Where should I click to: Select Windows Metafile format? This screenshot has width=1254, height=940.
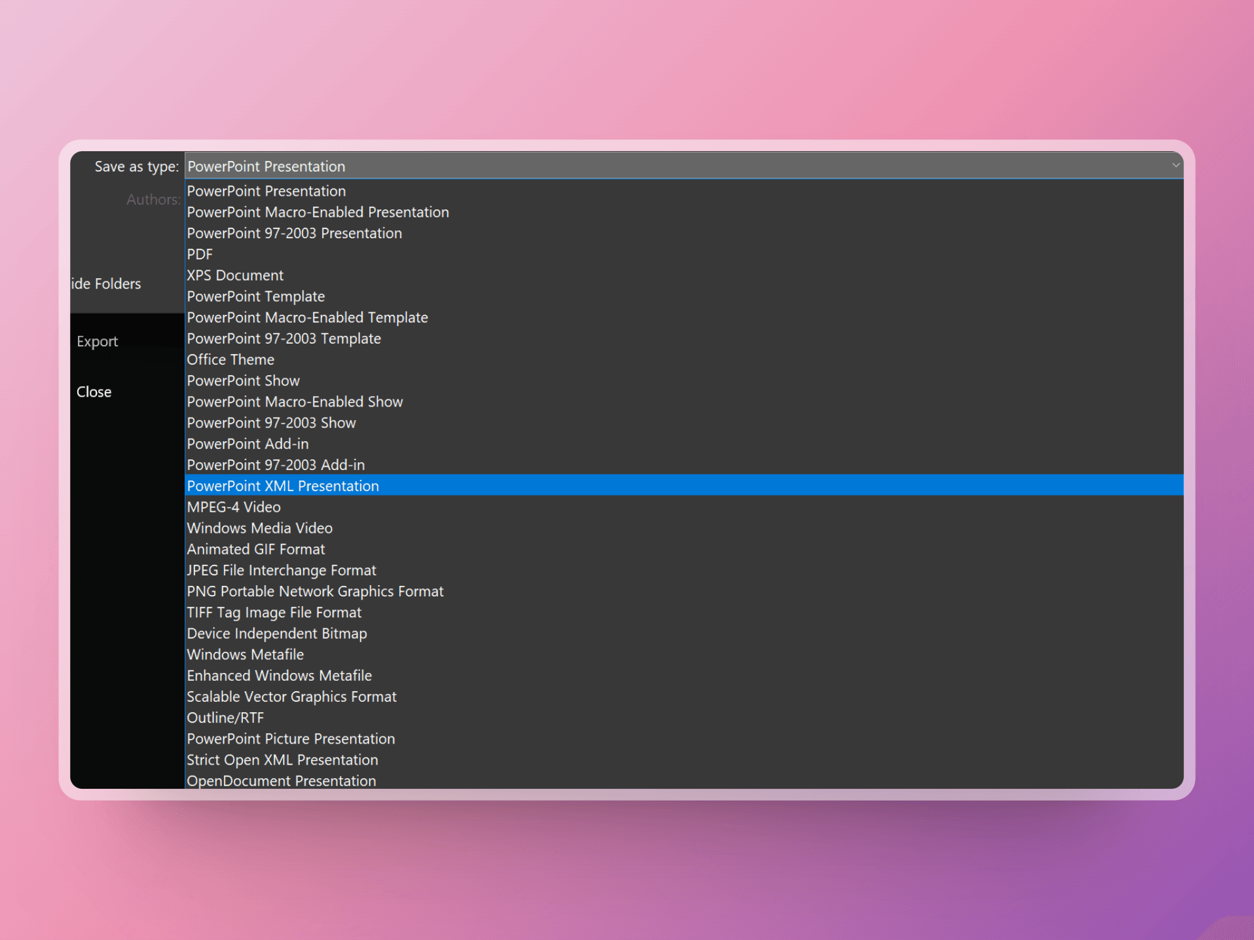pyautogui.click(x=684, y=655)
